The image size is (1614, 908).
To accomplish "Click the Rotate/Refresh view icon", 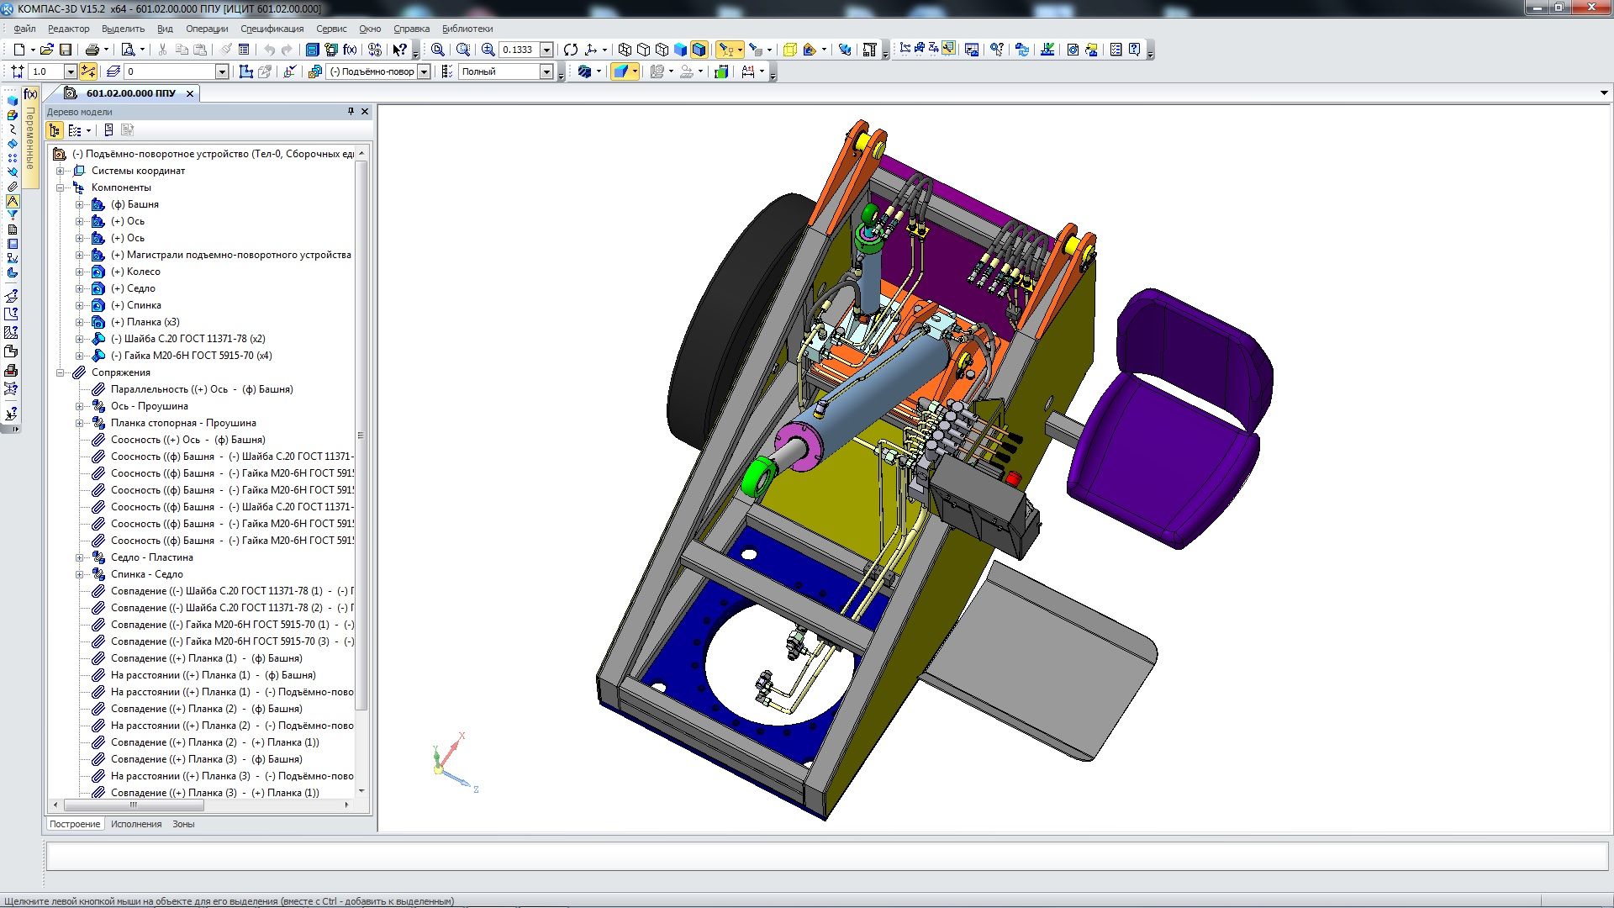I will point(571,50).
